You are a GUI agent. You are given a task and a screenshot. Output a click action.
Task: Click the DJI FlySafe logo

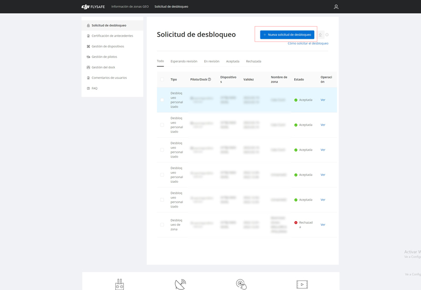[x=93, y=7]
